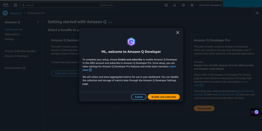This screenshot has height=131, width=262.
Task: Open Learn more link in Developer Pro card
Action: click(245, 82)
